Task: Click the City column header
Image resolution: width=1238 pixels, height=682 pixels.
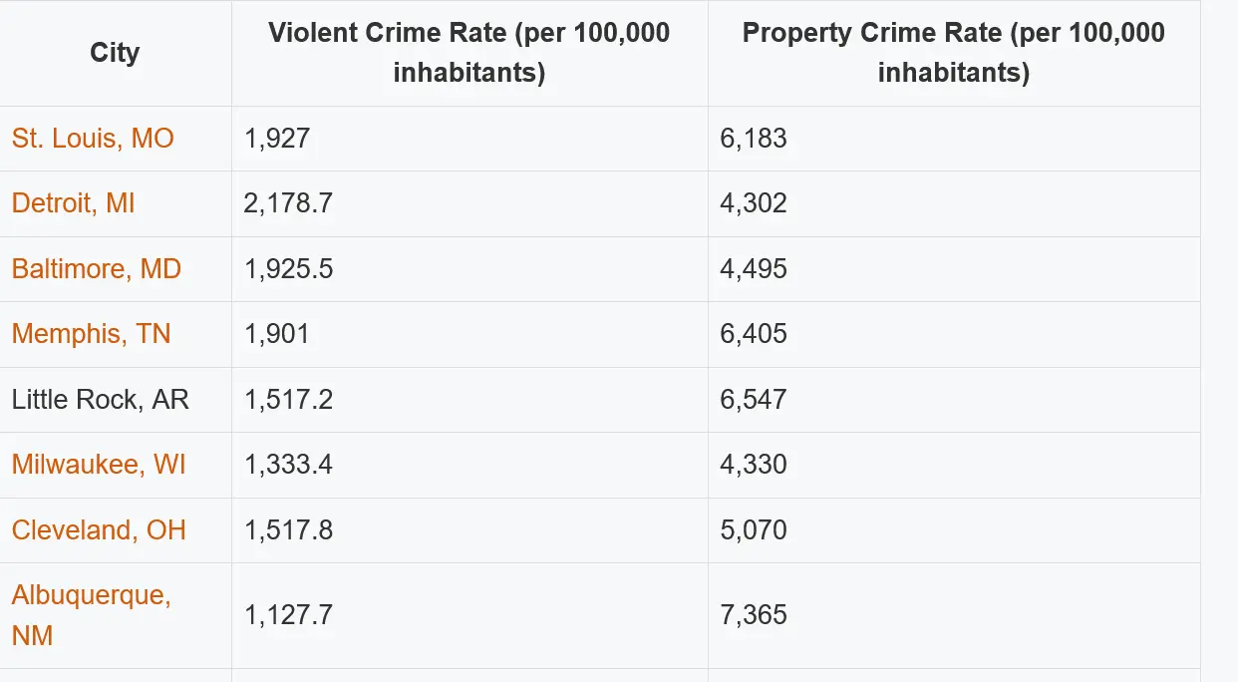Action: pyautogui.click(x=115, y=53)
